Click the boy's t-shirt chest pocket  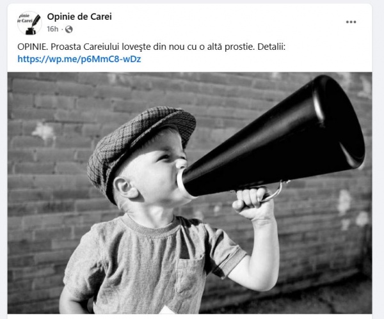coord(191,275)
